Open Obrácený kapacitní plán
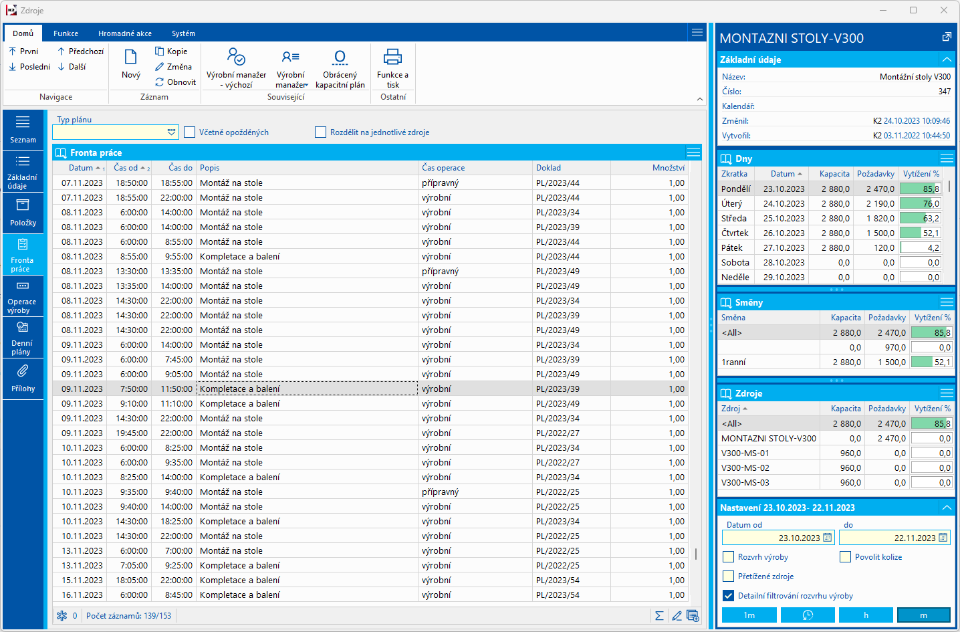 click(x=340, y=57)
